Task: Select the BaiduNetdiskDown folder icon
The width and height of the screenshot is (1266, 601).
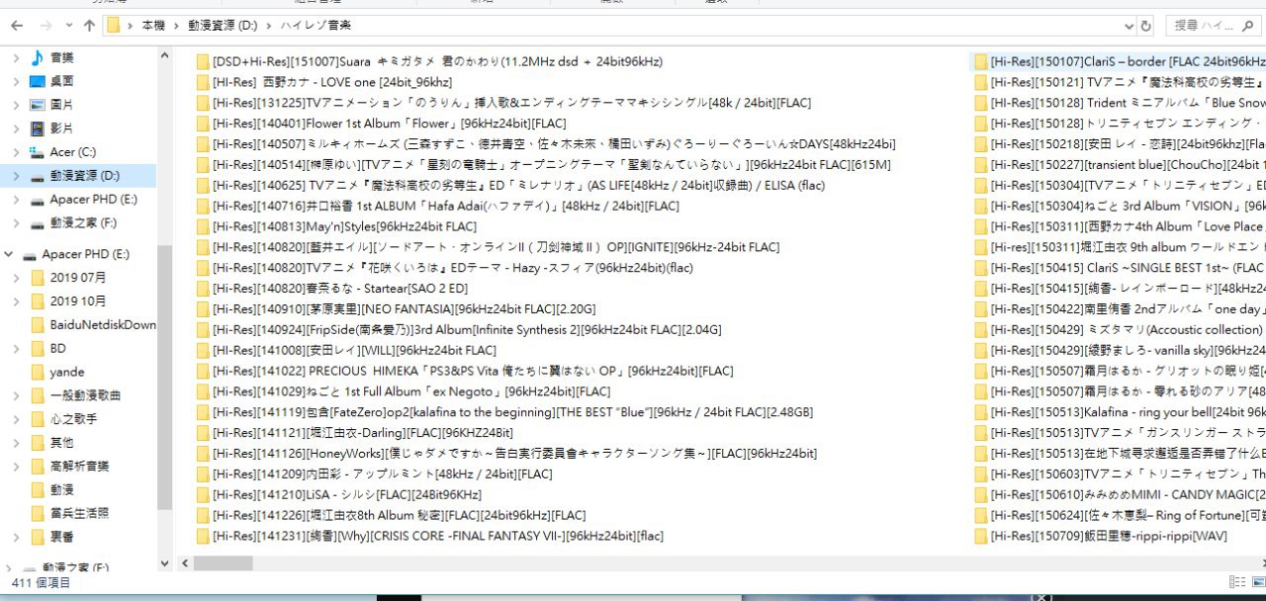Action: click(38, 324)
